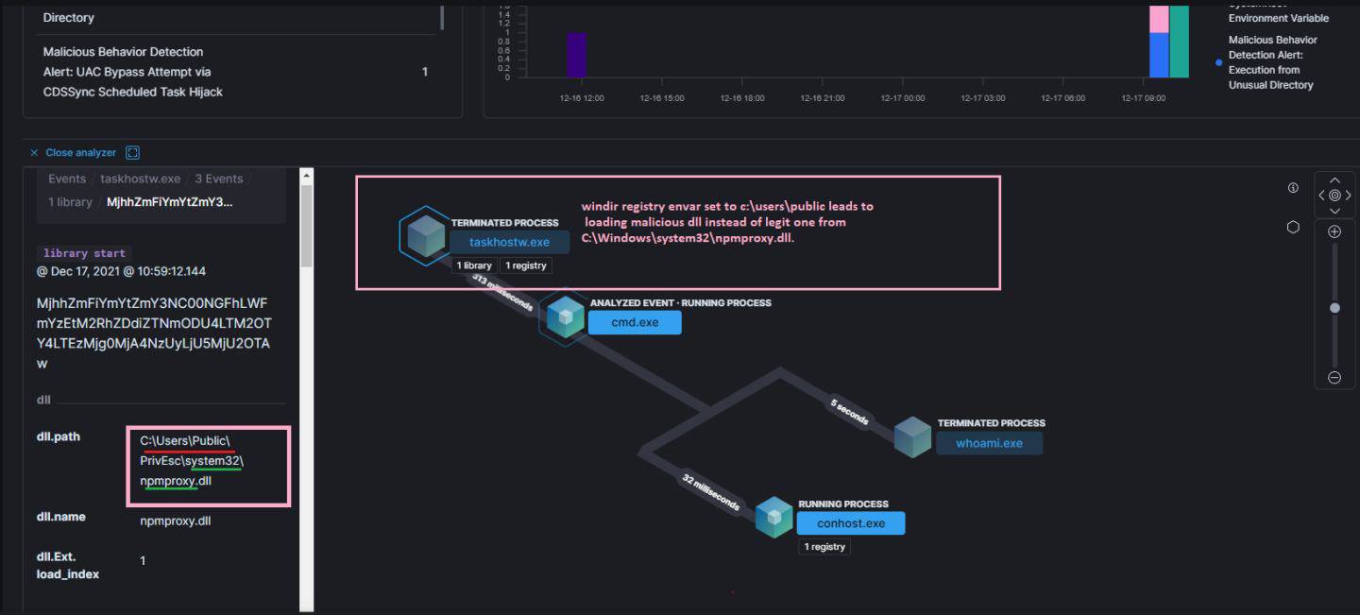The image size is (1360, 615).
Task: Expand the taskhostw.exe '1 library' events pill
Action: tap(473, 265)
